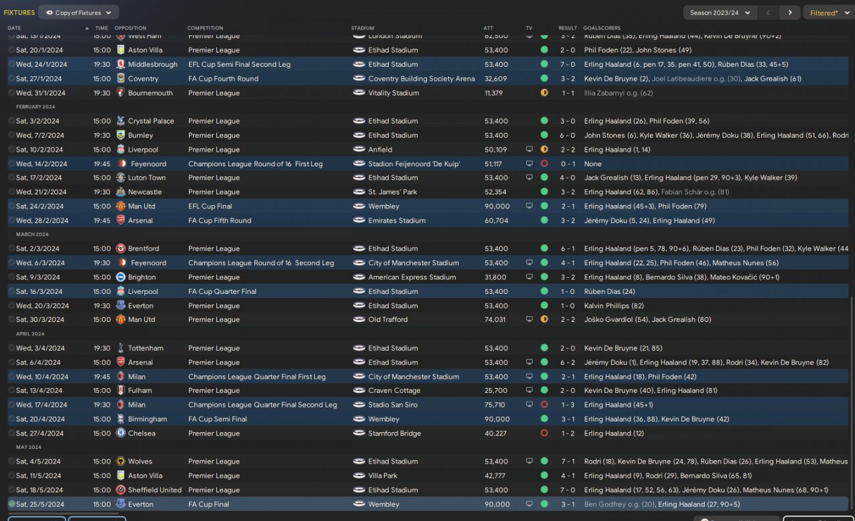Go to the next season with the right arrow

click(790, 13)
